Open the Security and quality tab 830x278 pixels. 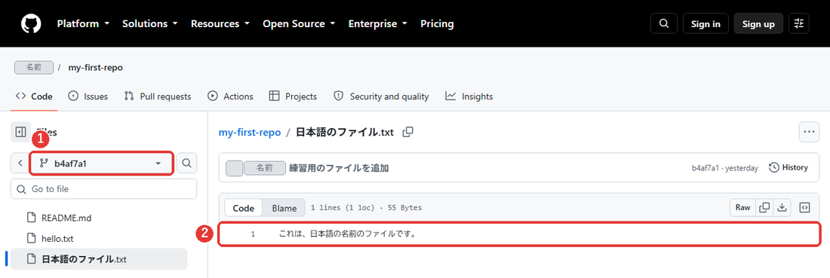click(x=381, y=96)
